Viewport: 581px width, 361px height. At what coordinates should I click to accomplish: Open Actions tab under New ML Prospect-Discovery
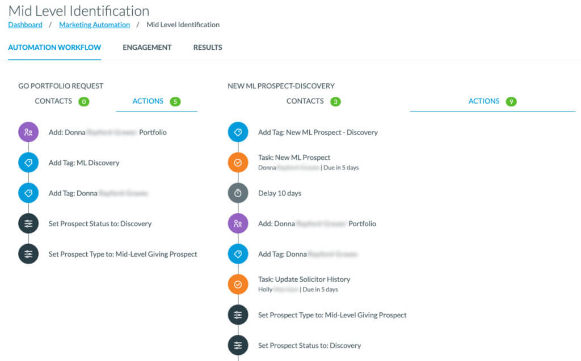(484, 101)
